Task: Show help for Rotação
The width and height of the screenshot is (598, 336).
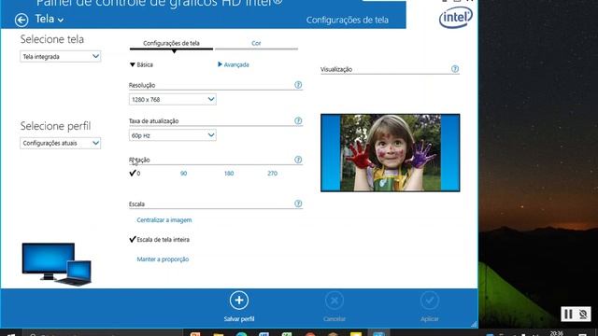Action: pos(298,160)
